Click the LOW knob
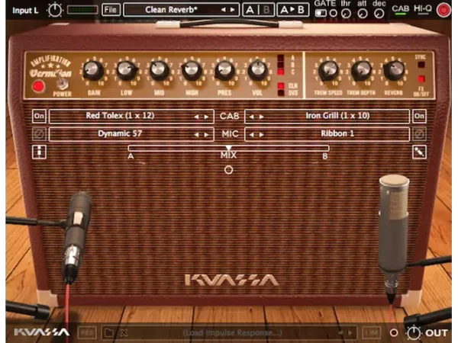 tap(127, 70)
